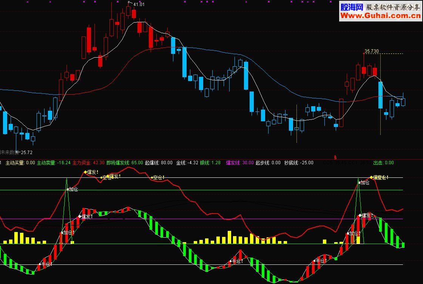423x284 pixels.
Task: Click the 35.730 price level label
Action: 372,51
